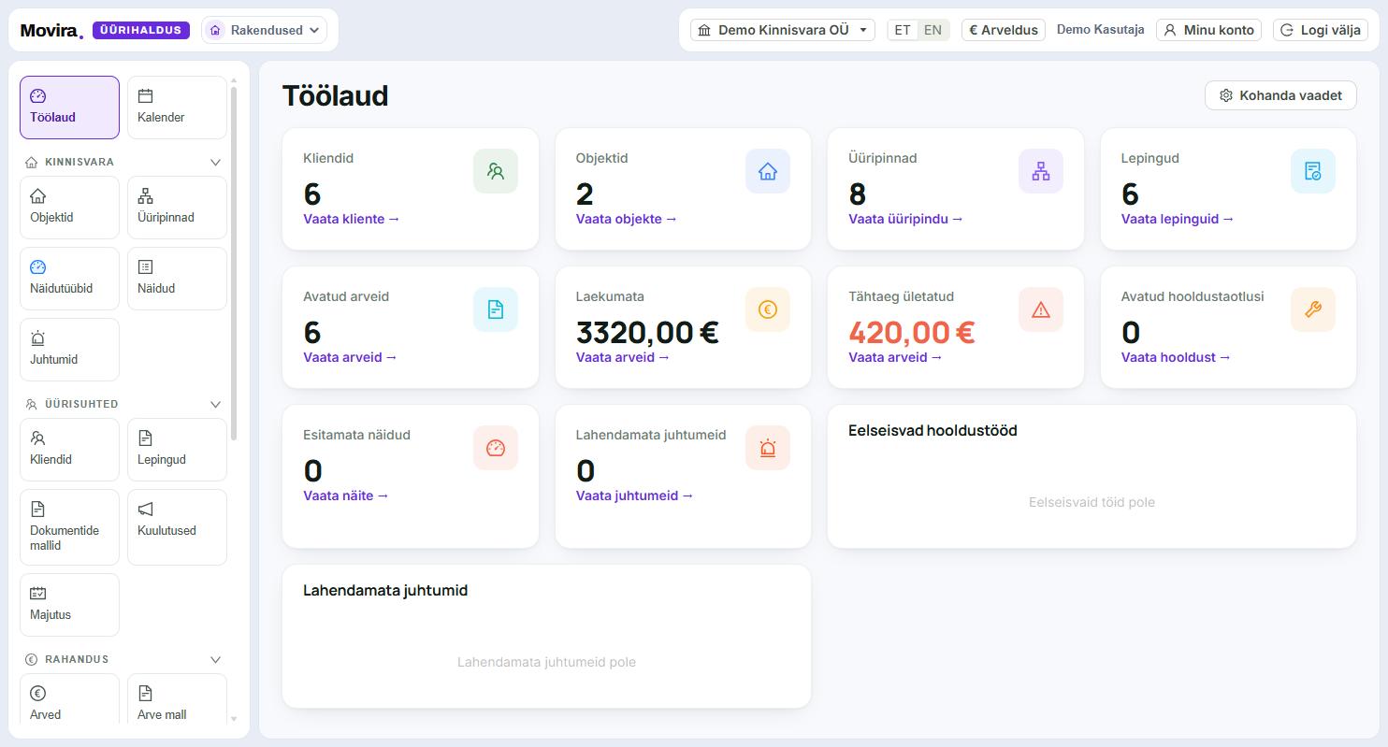Click the Lahendamata juhtumeid pole message
Viewport: 1388px width, 747px height.
[546, 662]
